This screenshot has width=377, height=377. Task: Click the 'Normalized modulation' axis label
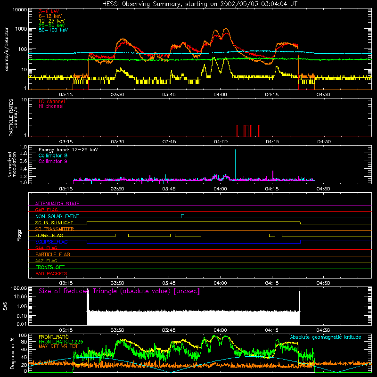(x=12, y=164)
